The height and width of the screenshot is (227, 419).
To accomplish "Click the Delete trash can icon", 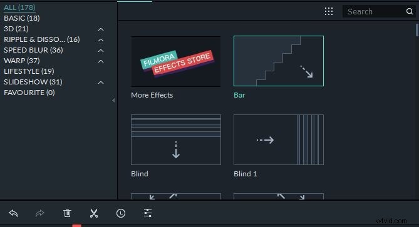I will pyautogui.click(x=67, y=213).
